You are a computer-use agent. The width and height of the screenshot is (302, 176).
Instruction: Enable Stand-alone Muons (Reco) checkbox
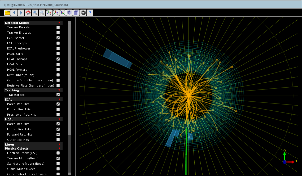[58, 164]
